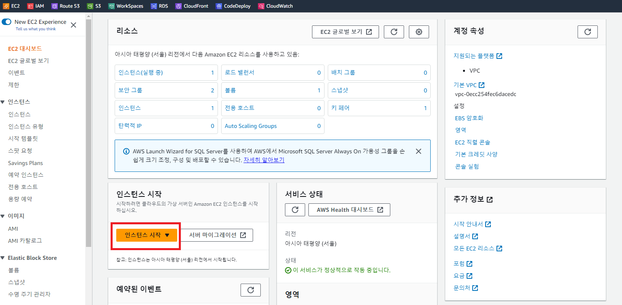This screenshot has width=622, height=305.
Task: Click the 서버 마이그레이션 button
Action: coord(216,235)
